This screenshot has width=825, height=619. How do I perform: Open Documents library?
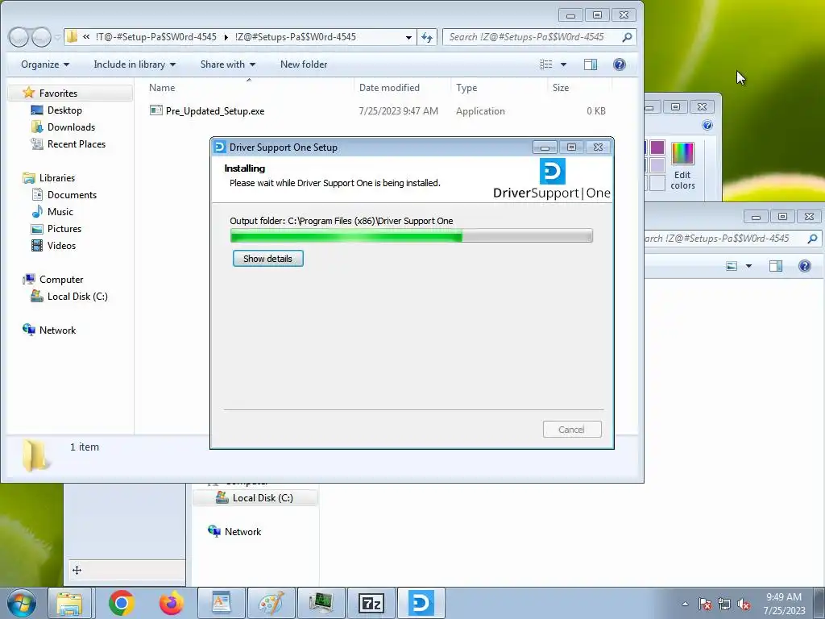point(72,195)
